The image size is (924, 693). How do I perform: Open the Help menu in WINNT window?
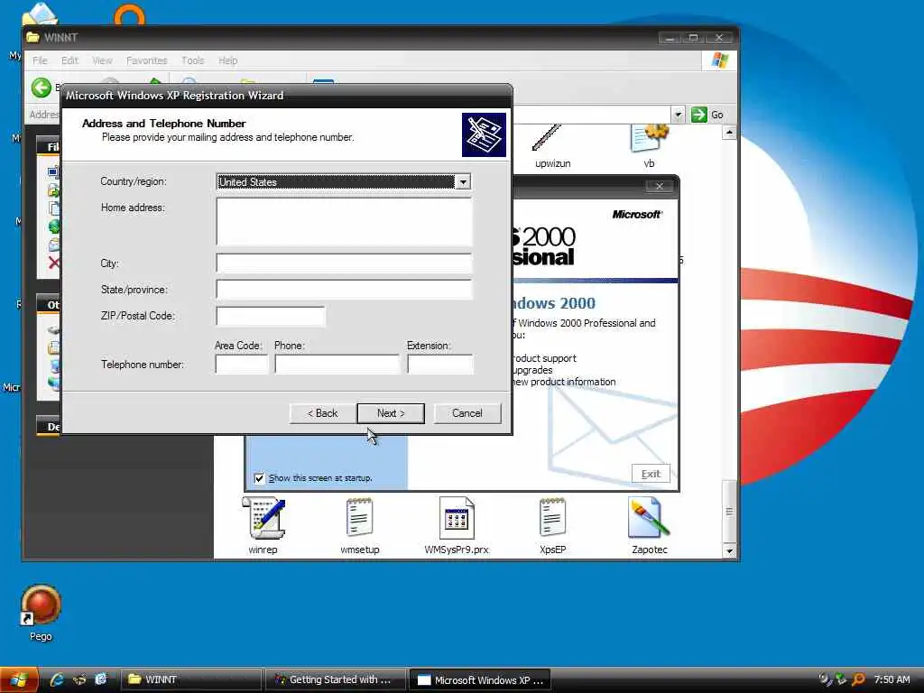coord(228,60)
